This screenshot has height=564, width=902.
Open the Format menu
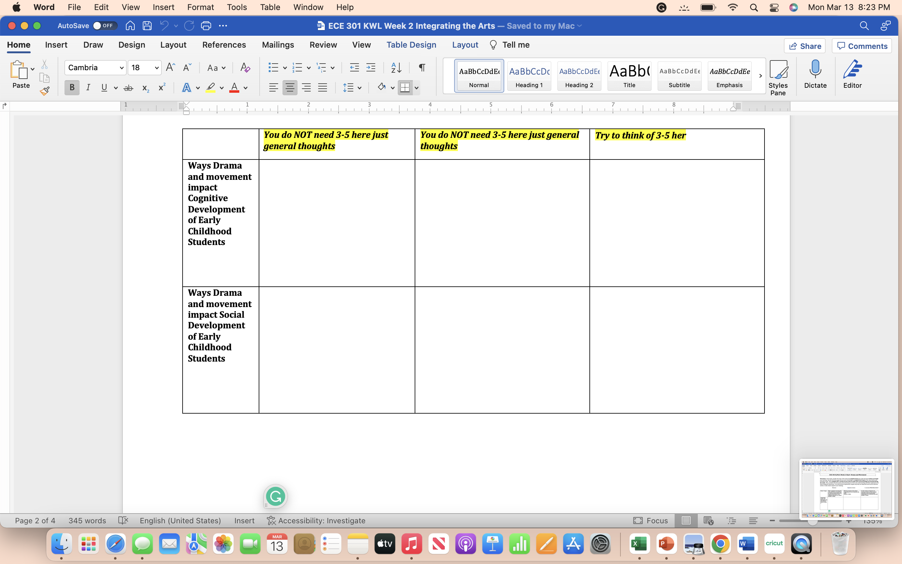pyautogui.click(x=200, y=7)
